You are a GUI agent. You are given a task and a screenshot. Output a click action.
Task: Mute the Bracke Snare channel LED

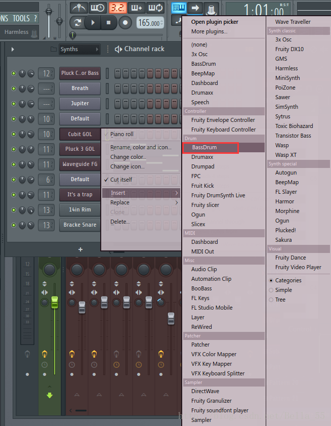click(x=13, y=225)
